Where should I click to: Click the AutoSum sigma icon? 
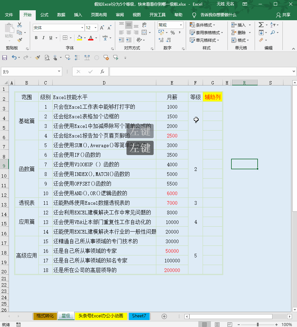[261, 25]
